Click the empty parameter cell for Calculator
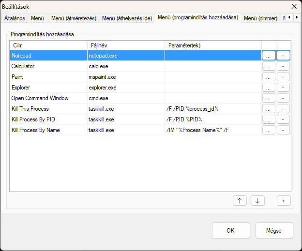 point(213,66)
